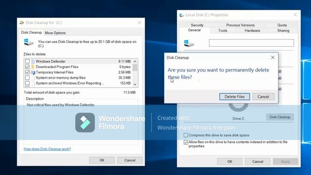The height and width of the screenshot is (175, 311).
Task: Check System archived Windows Error Reporting
Action: point(27,83)
